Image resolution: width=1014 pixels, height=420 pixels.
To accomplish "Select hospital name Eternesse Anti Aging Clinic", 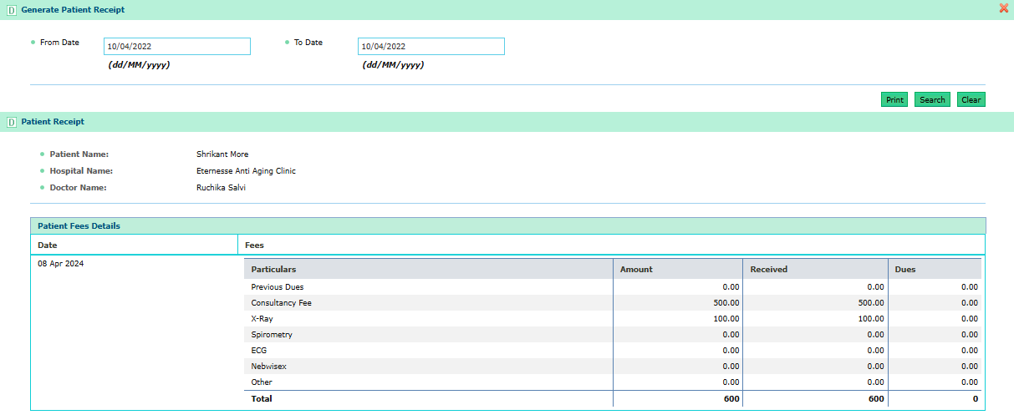I will pyautogui.click(x=246, y=171).
